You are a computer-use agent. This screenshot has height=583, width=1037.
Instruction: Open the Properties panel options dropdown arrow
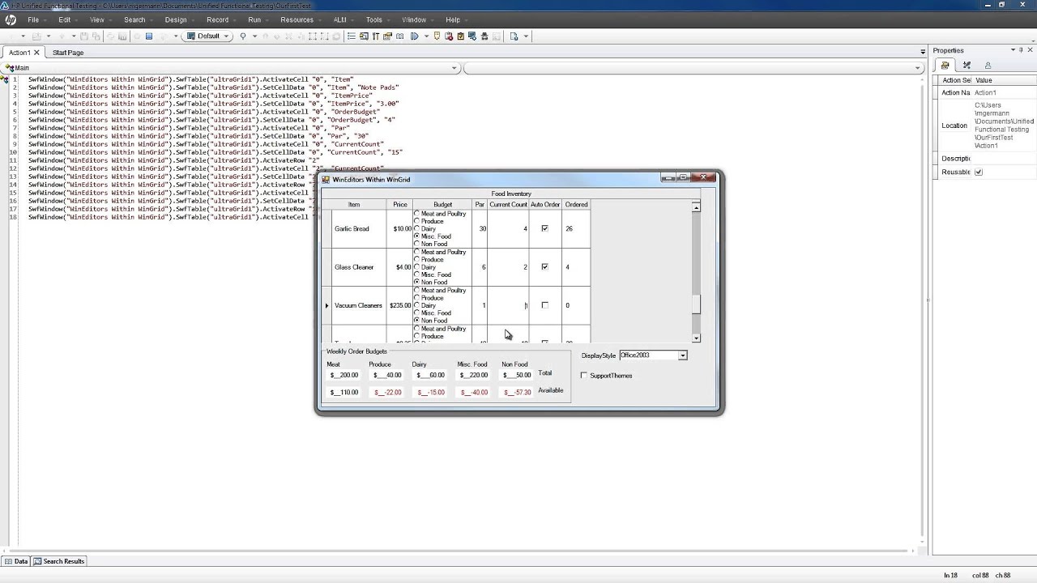[x=1013, y=50]
